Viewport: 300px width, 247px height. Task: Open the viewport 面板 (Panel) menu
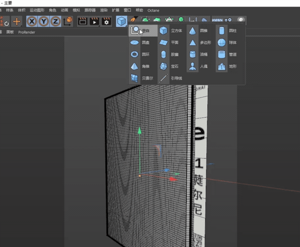coord(10,32)
